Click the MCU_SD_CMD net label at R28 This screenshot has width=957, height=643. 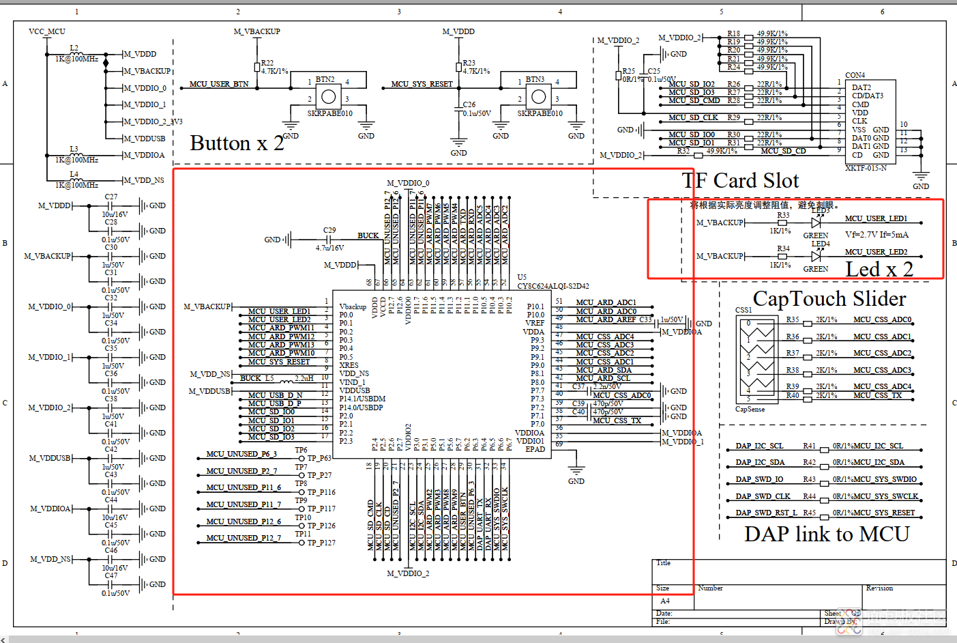coord(694,100)
